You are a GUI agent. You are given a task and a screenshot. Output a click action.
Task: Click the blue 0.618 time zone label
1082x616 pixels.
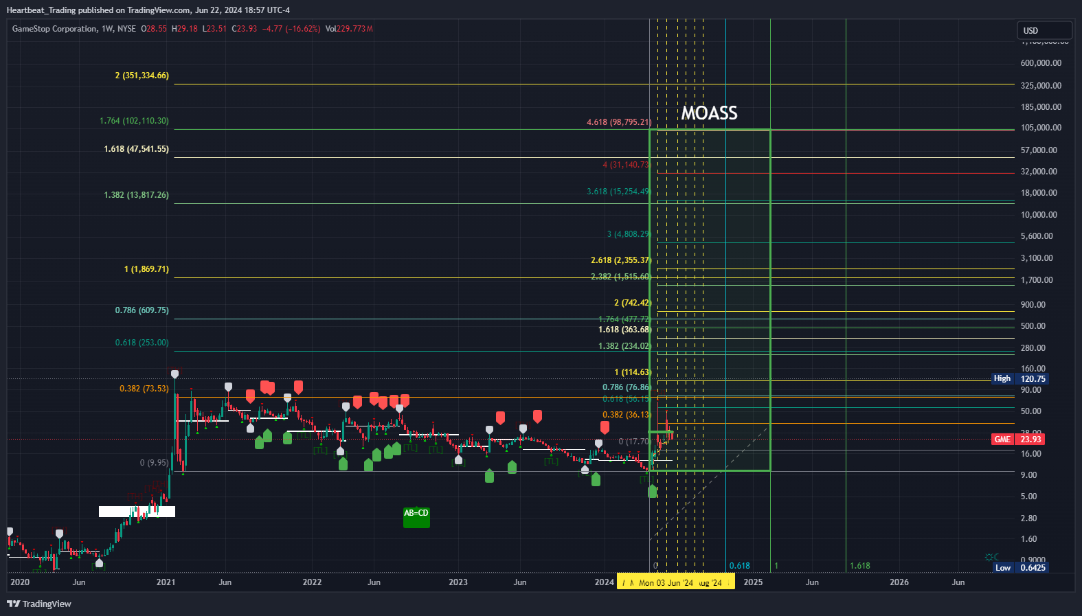click(x=739, y=566)
